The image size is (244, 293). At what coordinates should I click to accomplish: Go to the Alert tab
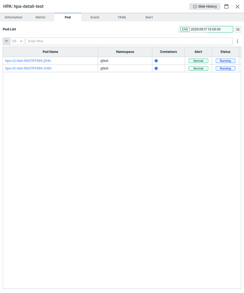[x=149, y=17]
